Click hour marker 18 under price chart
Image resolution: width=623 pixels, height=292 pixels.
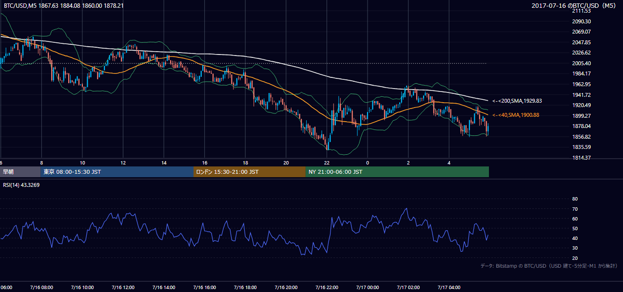[245, 163]
